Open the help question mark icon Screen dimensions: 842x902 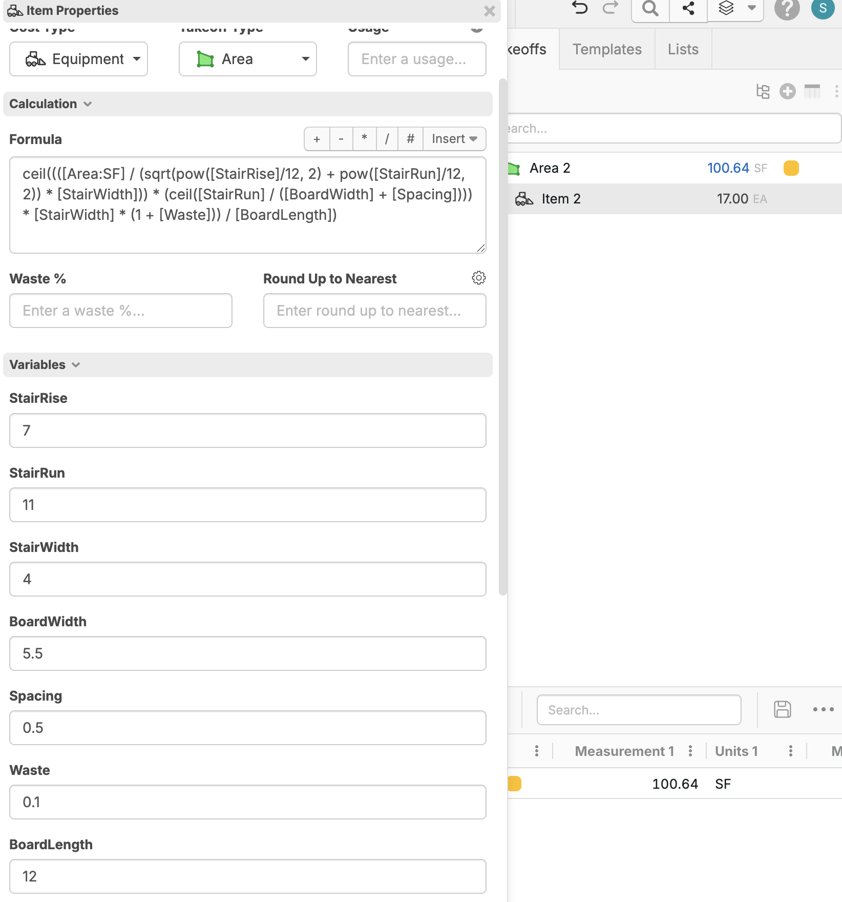tap(787, 9)
